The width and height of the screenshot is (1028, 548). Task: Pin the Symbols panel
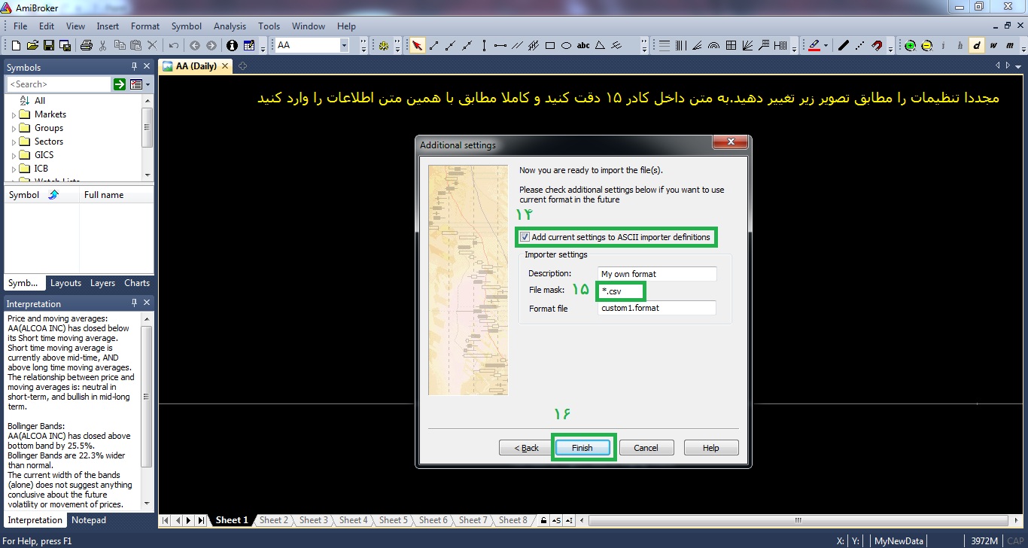coord(135,67)
